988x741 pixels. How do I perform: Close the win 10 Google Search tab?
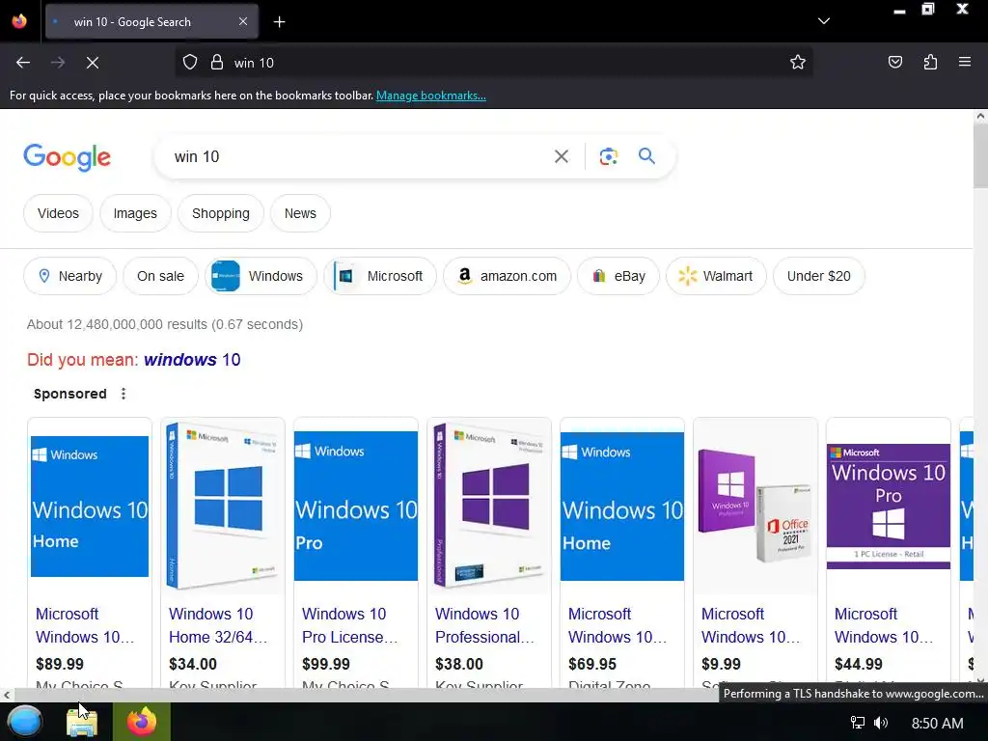click(x=243, y=21)
